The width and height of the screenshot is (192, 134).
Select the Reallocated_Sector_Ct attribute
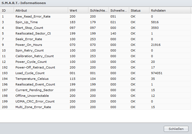pos(33,33)
